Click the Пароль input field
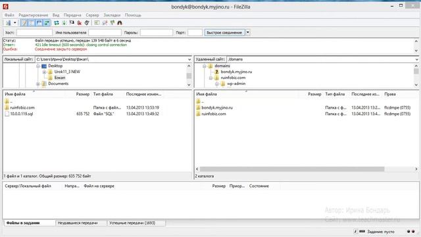Screen dimensions: 421x237 [157, 32]
